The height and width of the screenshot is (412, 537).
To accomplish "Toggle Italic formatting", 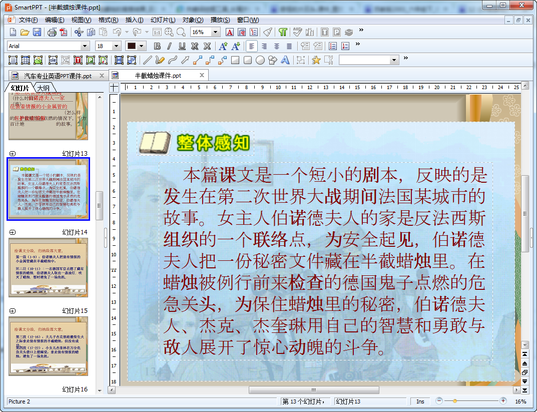I will [169, 46].
